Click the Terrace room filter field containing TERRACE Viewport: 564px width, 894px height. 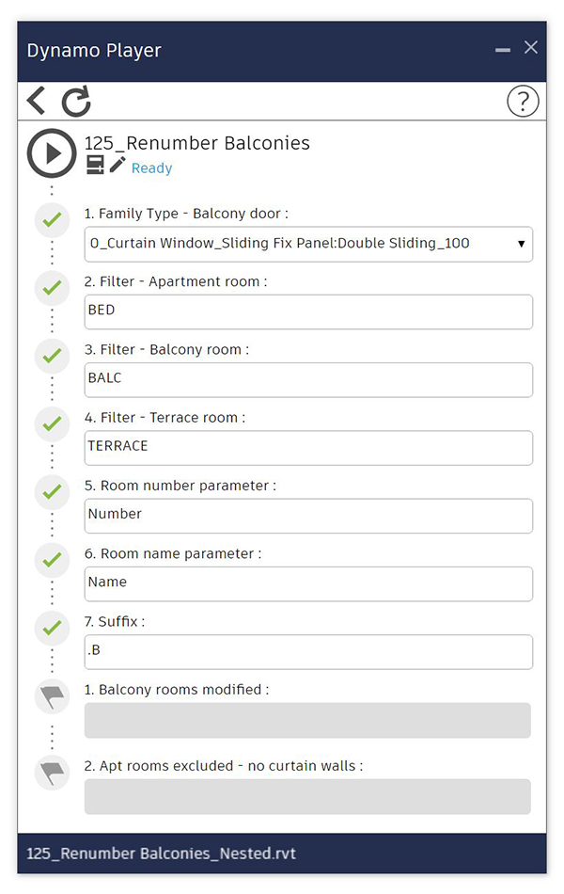pos(308,447)
